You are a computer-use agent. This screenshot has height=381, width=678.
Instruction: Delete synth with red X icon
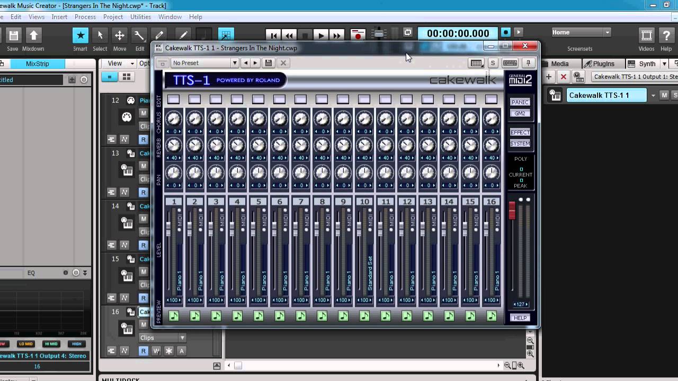(x=564, y=77)
